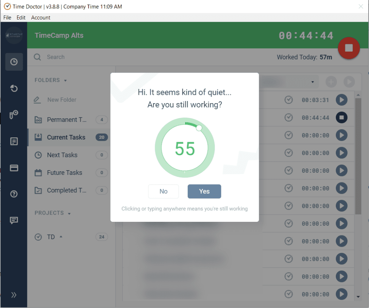Click the circular countdown progress ring
Viewport: 369px width, 308px height.
184,148
